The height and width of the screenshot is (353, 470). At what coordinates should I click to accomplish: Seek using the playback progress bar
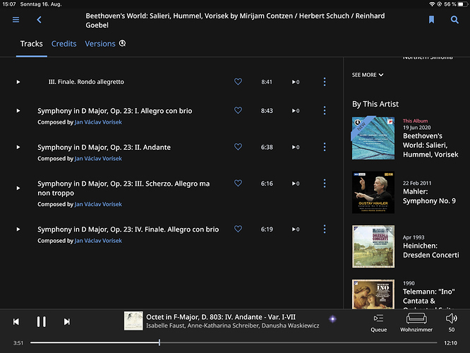pos(234,342)
